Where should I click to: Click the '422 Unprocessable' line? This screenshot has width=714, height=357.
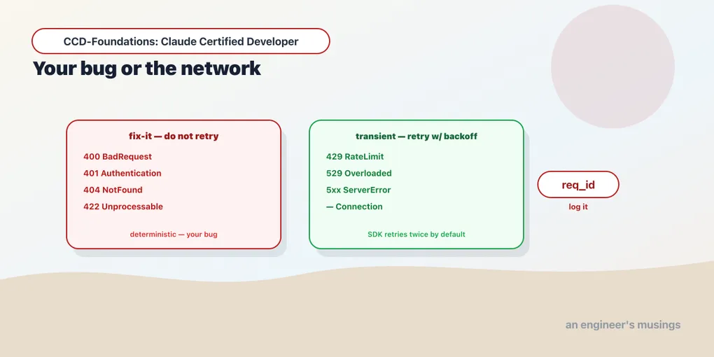tap(123, 206)
